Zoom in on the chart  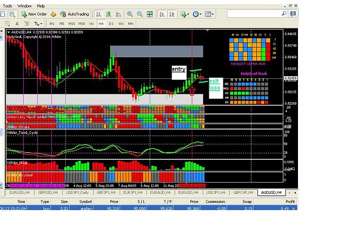(x=130, y=14)
